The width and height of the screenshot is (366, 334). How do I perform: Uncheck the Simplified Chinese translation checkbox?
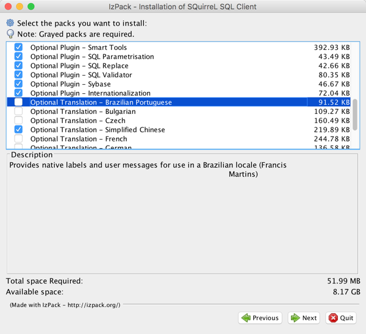[18, 129]
